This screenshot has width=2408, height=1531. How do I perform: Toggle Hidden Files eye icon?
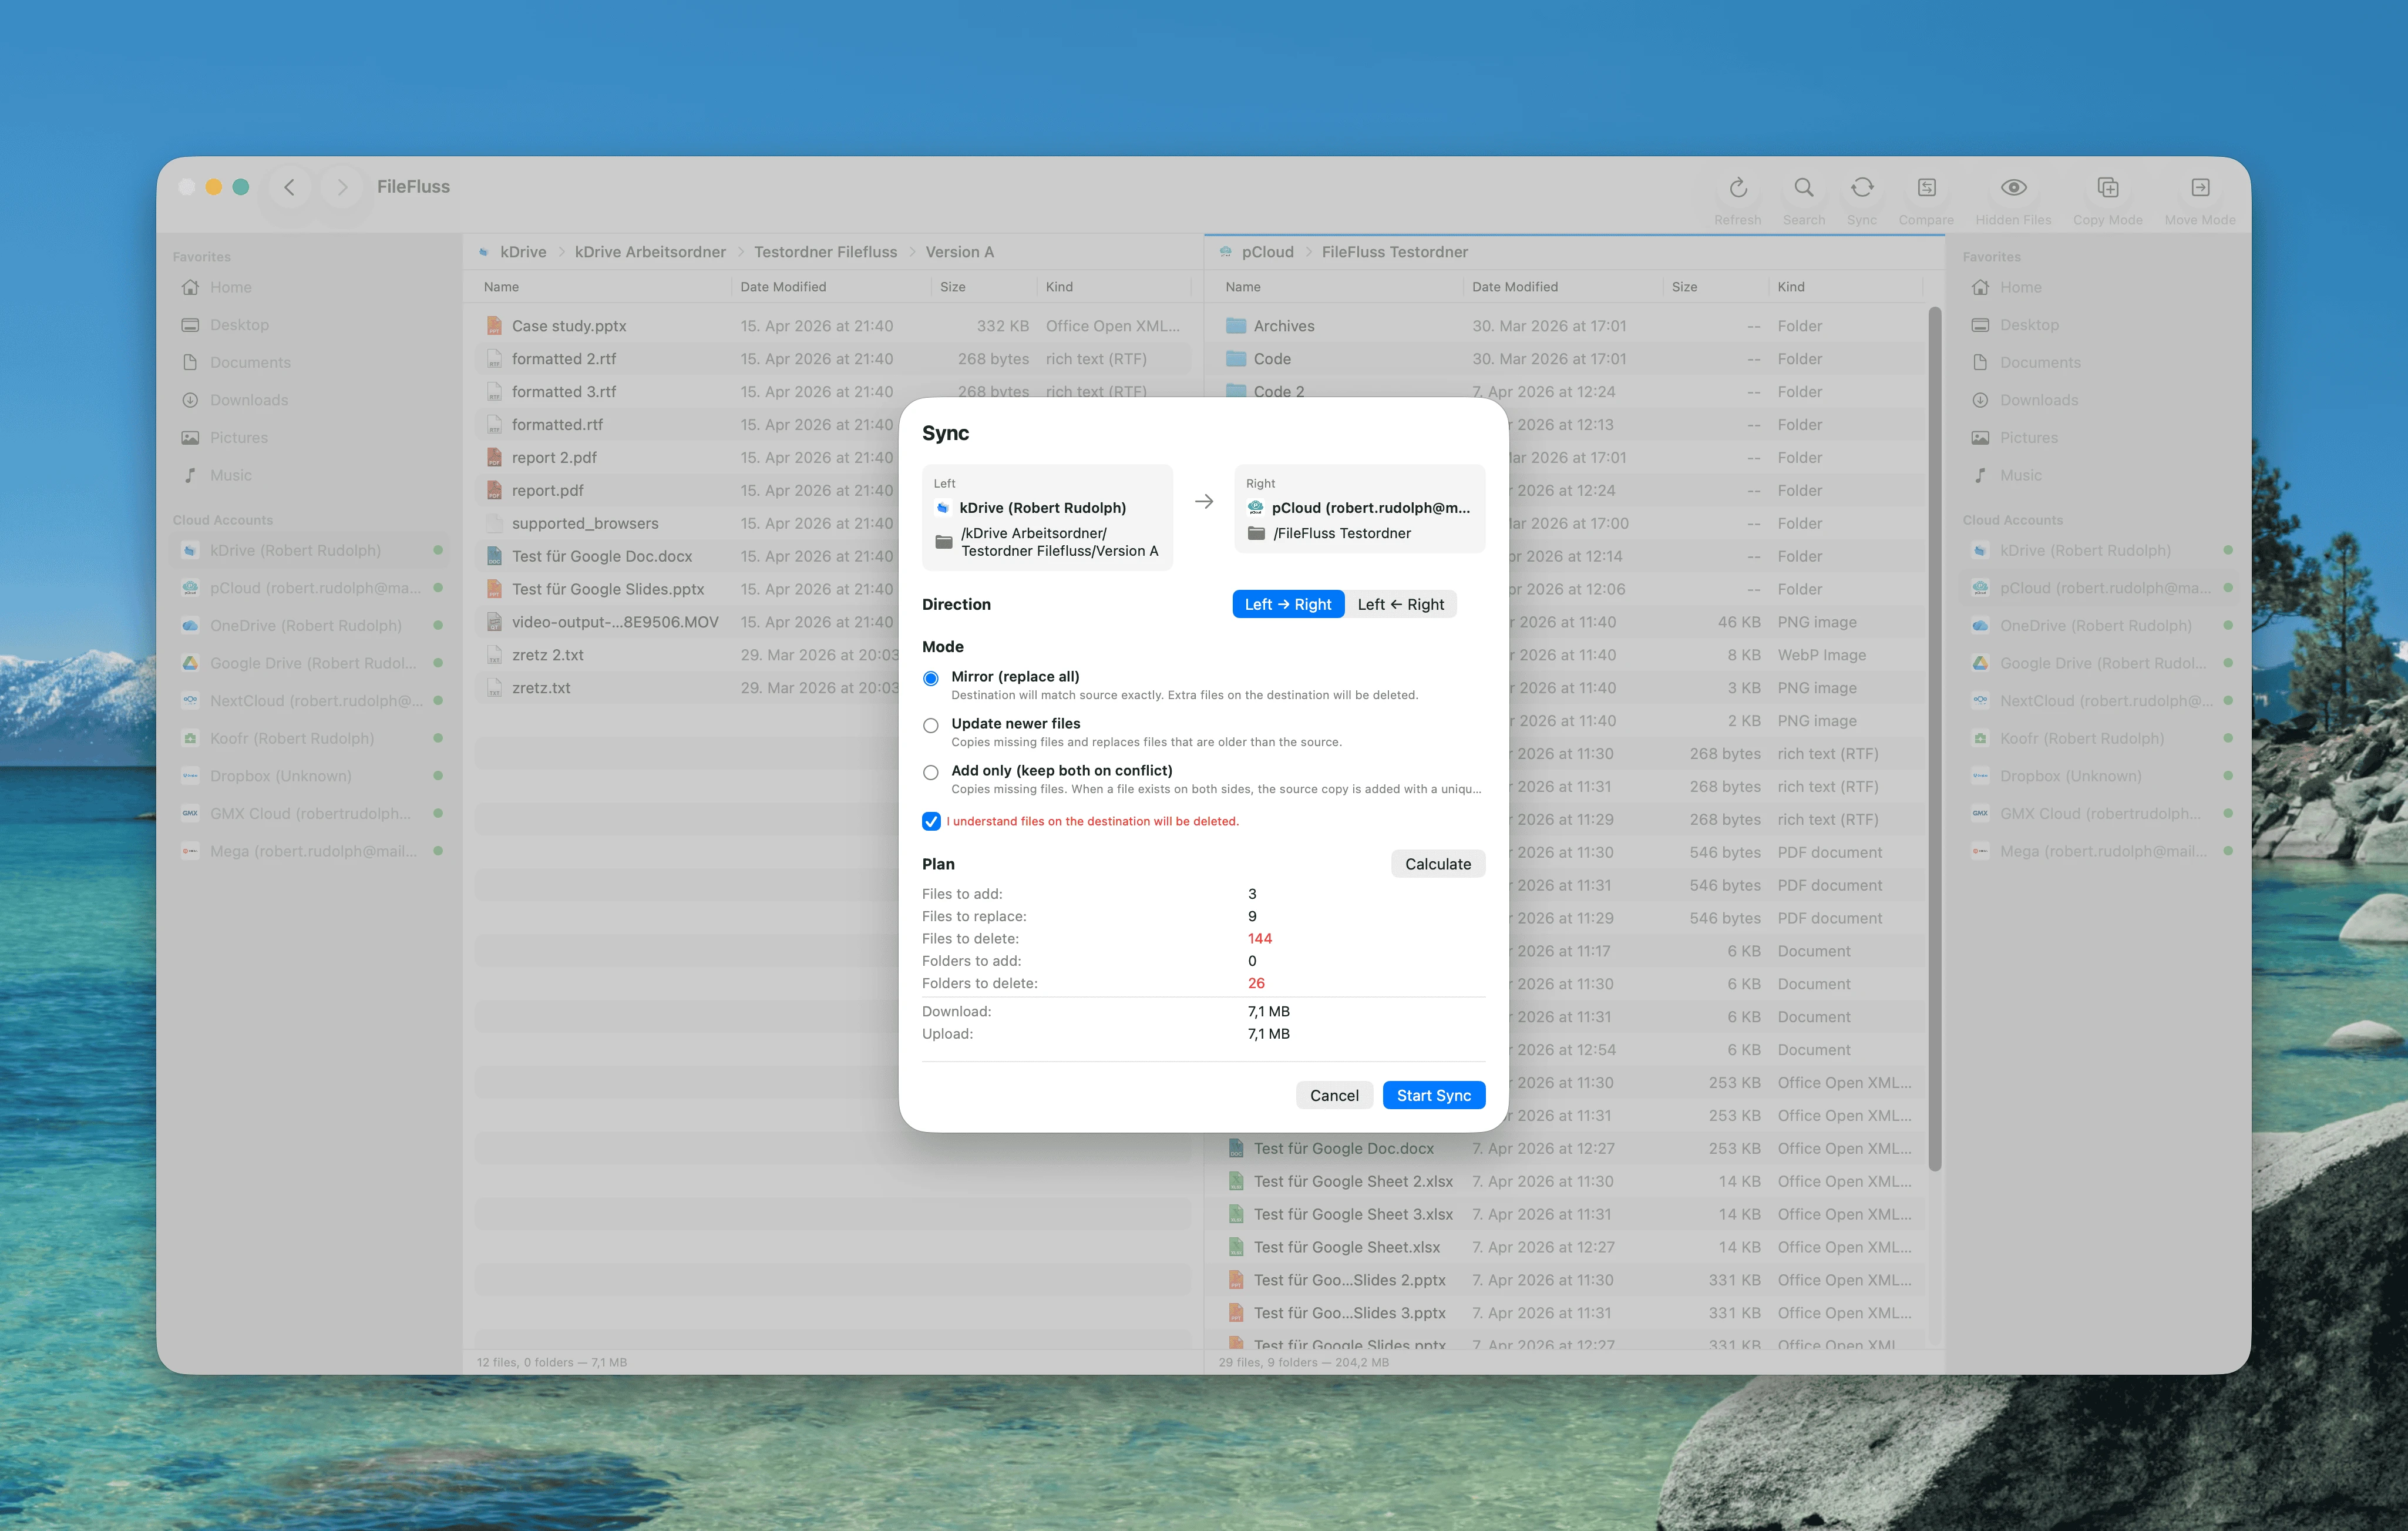[x=2013, y=188]
